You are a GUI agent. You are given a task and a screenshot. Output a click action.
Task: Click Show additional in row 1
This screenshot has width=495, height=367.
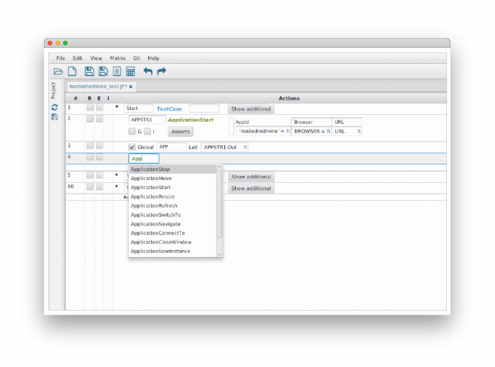click(251, 109)
